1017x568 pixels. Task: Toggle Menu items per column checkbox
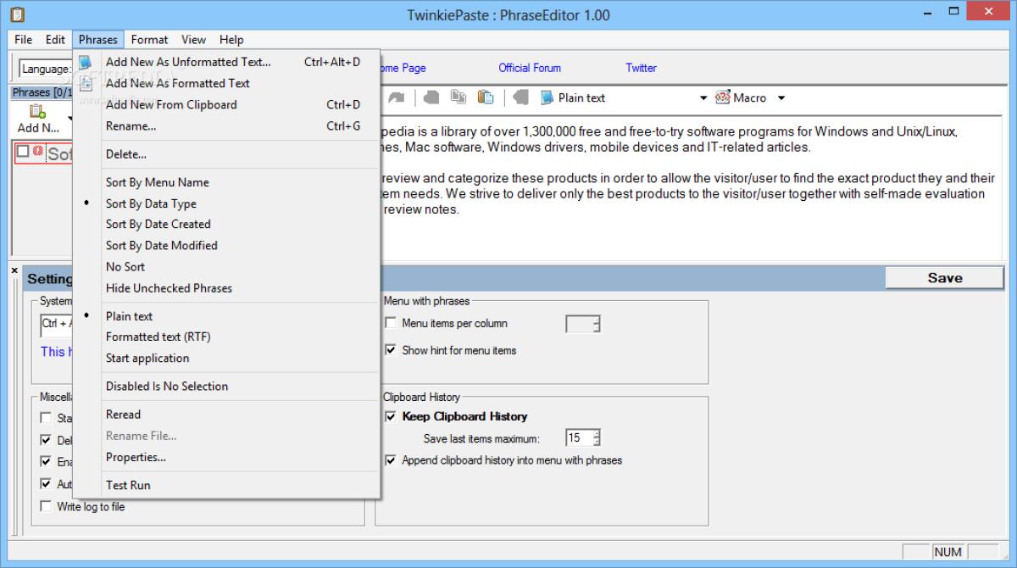[x=391, y=323]
